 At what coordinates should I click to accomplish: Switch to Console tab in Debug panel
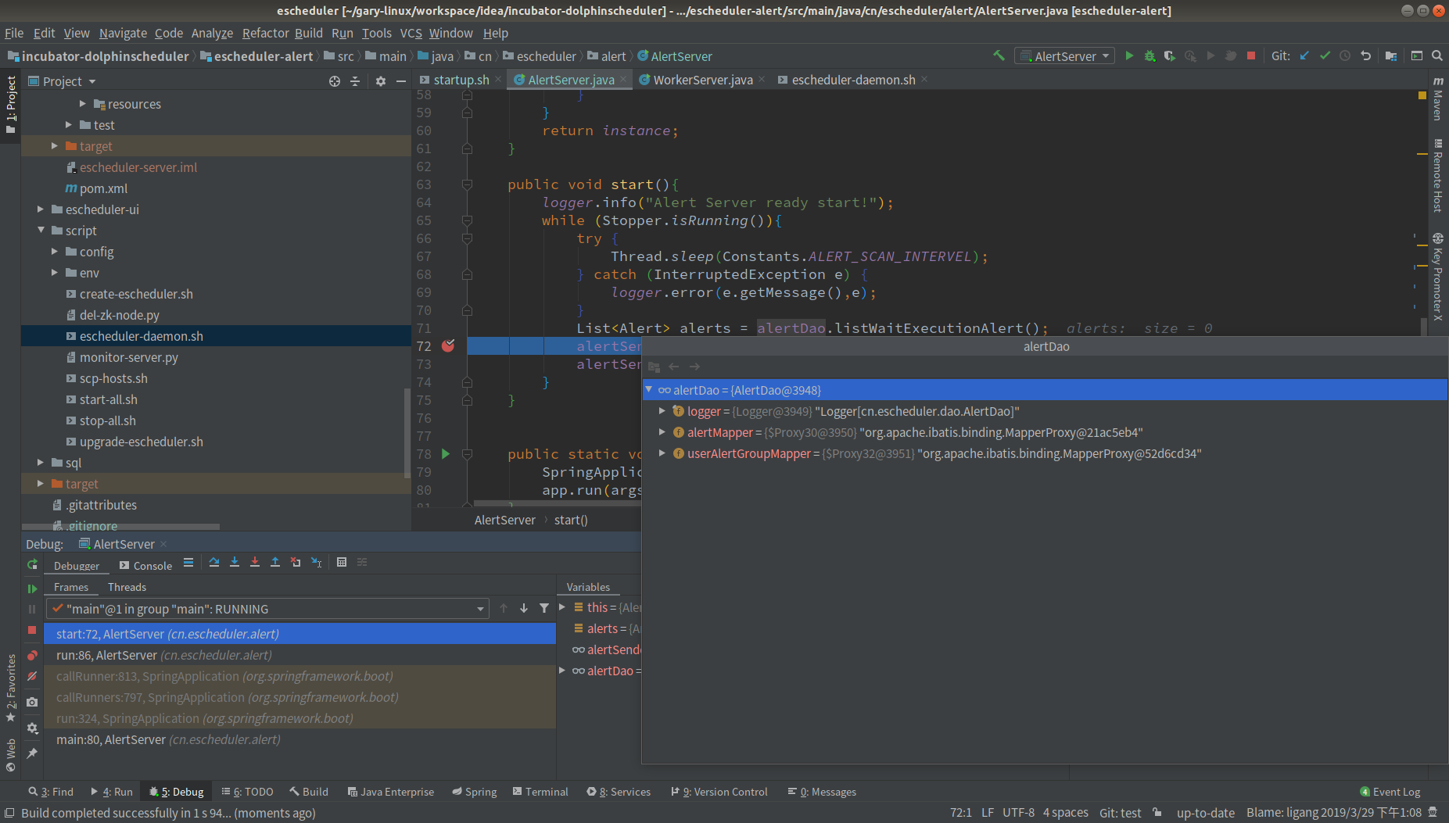coord(145,565)
